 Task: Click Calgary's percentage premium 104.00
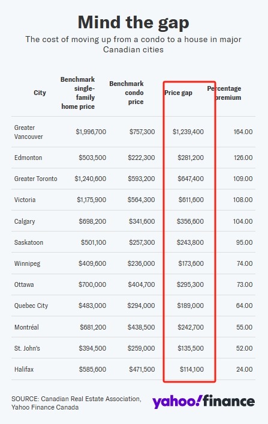click(x=243, y=221)
